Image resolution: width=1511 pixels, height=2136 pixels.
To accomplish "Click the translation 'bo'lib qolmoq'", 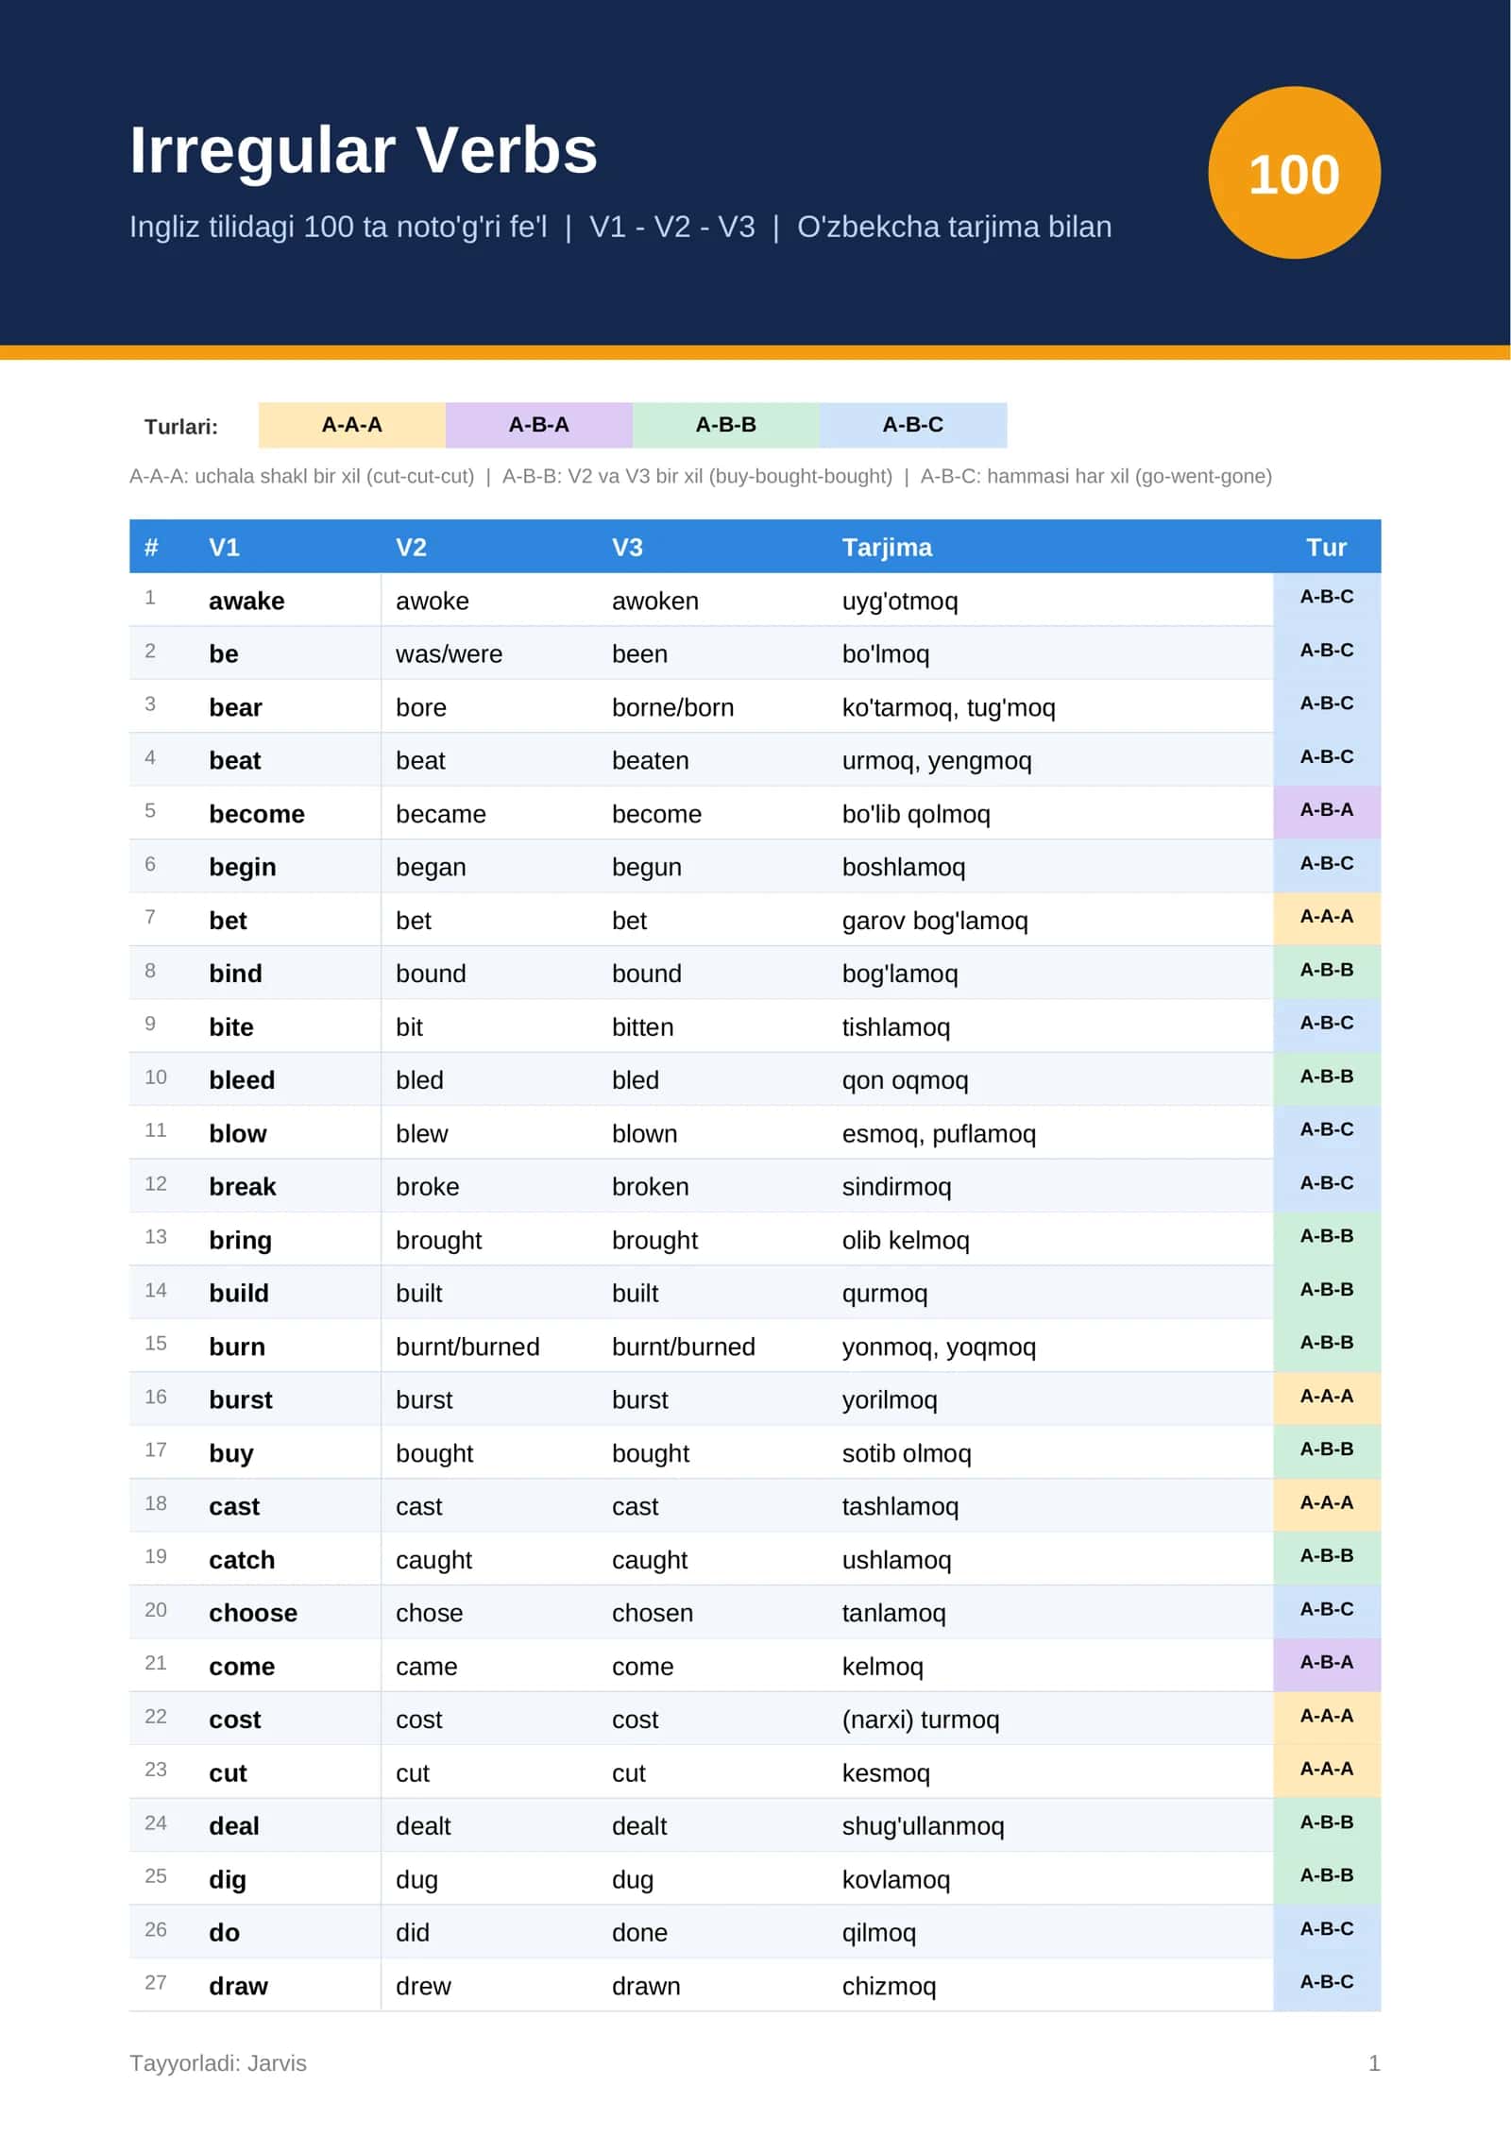I will click(x=916, y=814).
